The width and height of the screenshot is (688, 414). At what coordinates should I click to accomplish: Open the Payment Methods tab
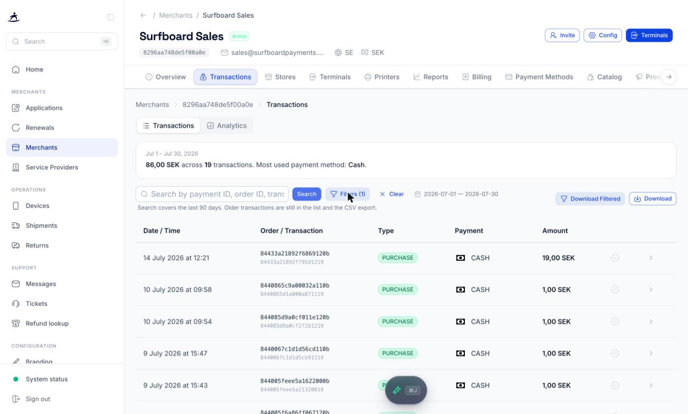[x=539, y=77]
